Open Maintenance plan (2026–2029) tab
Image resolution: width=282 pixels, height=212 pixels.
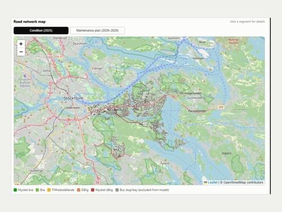click(x=98, y=31)
